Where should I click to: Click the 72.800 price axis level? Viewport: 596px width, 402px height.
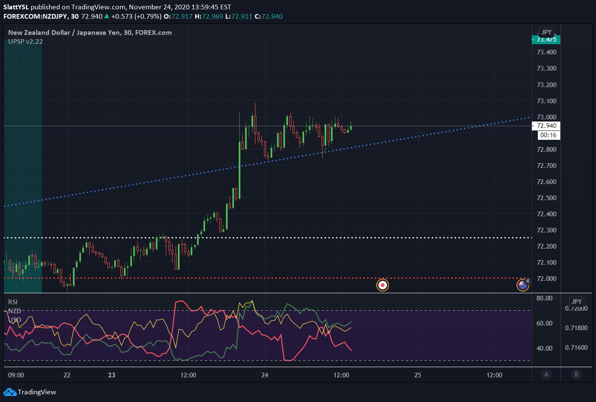pos(546,149)
